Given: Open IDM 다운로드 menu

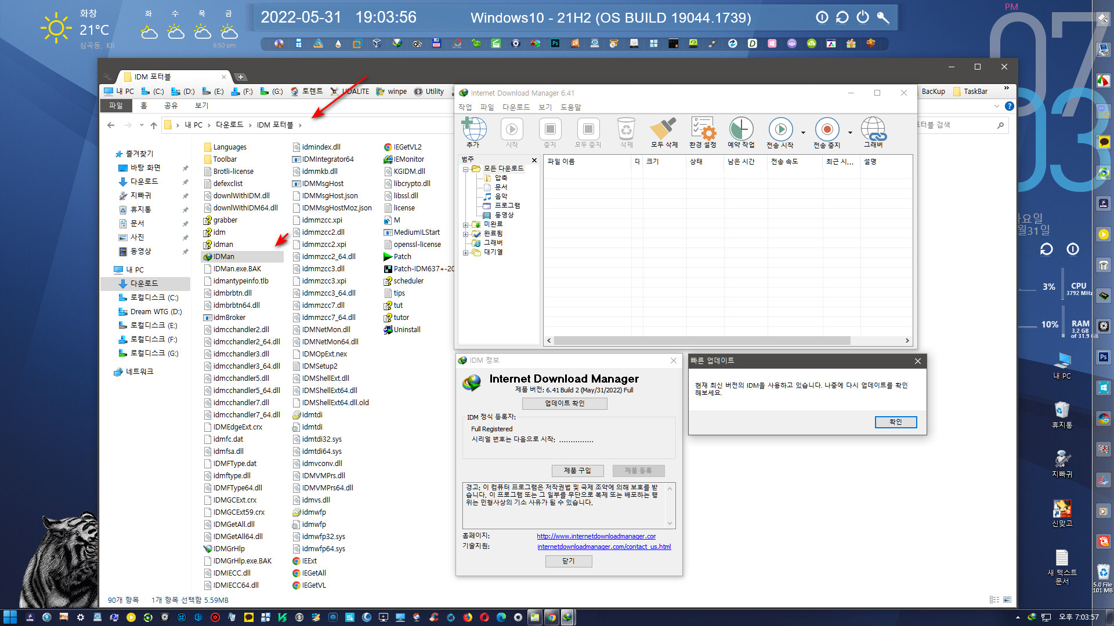Looking at the screenshot, I should point(516,107).
